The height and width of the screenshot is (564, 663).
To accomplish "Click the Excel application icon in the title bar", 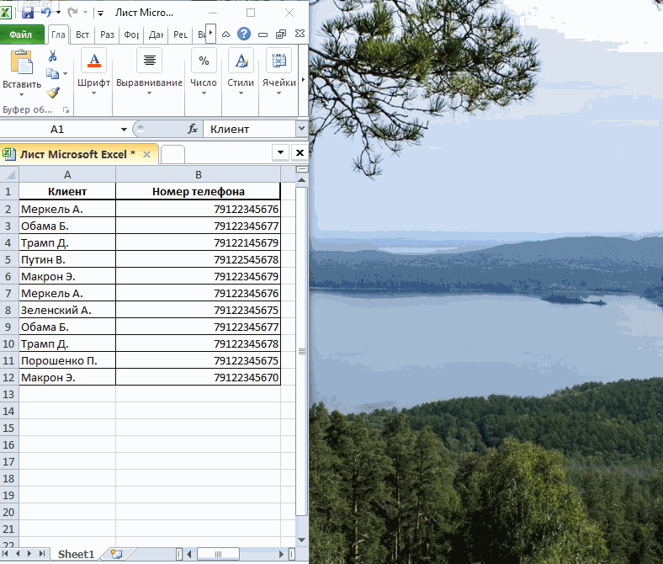I will tap(6, 13).
